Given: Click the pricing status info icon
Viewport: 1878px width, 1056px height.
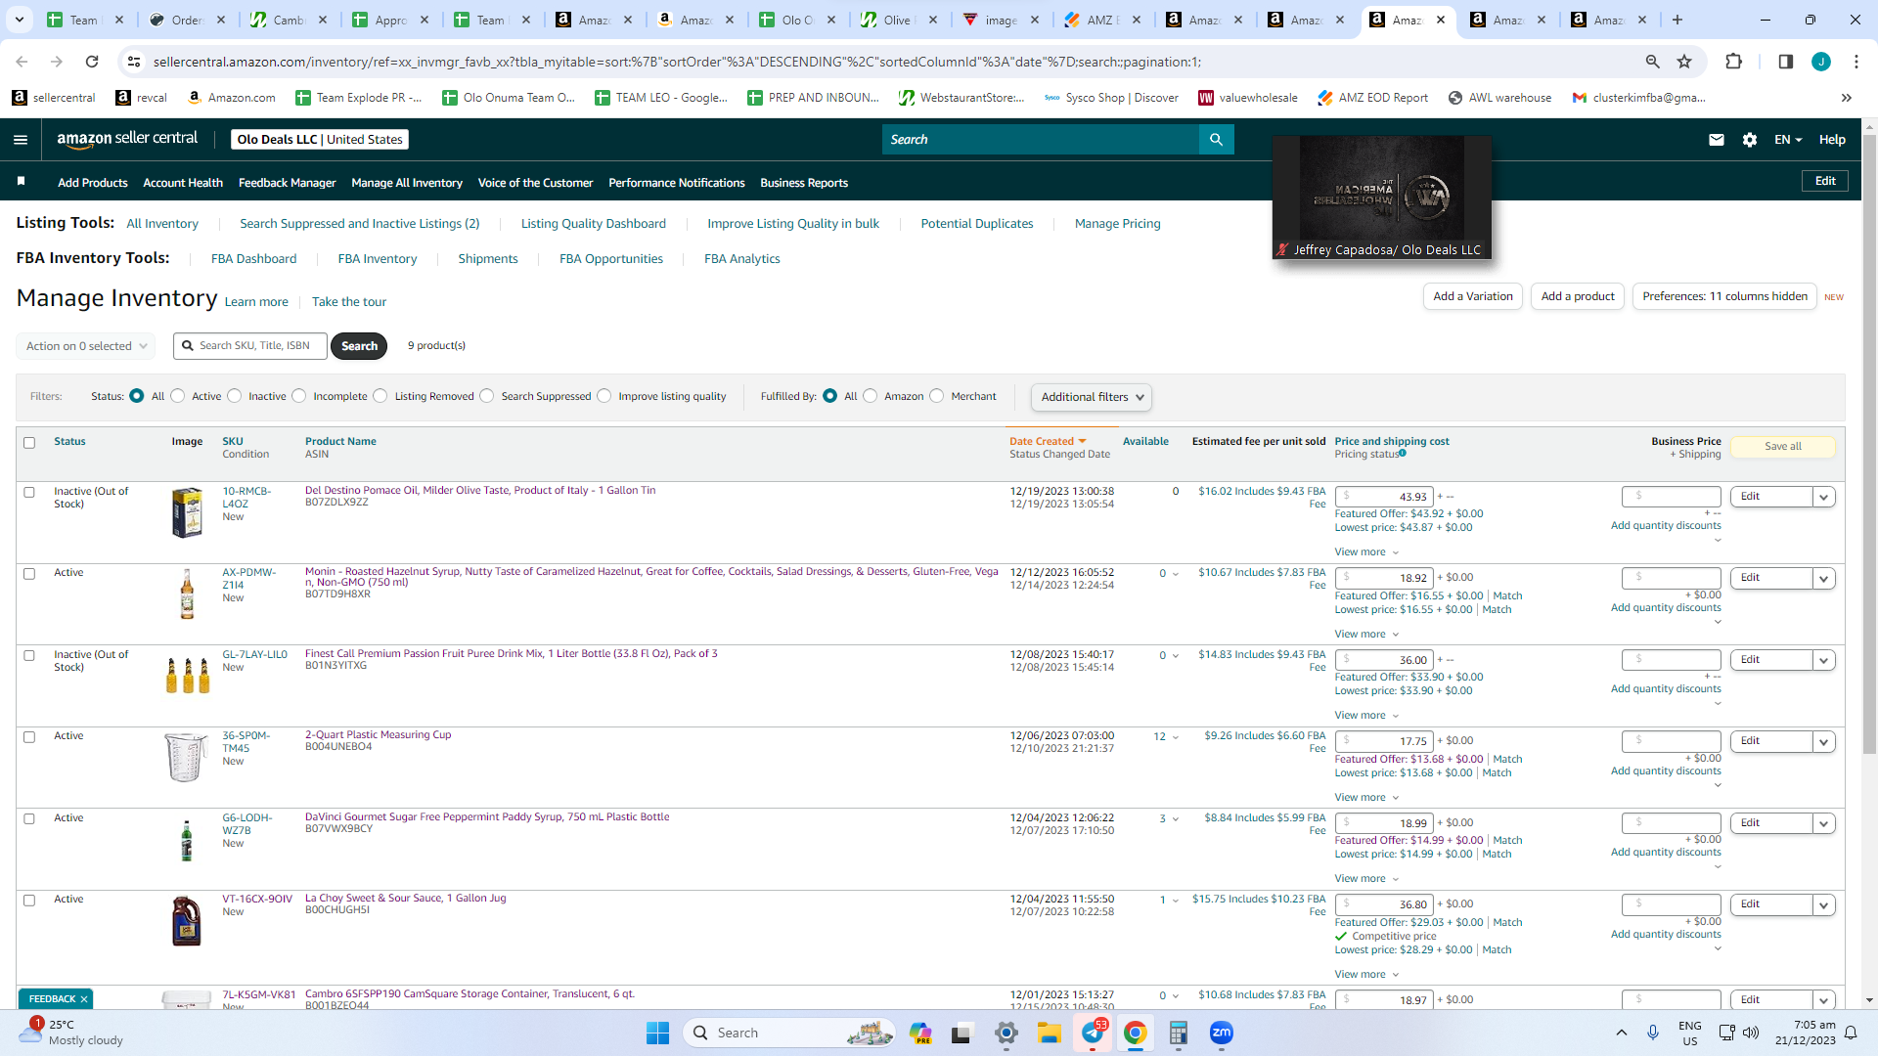Looking at the screenshot, I should [1402, 454].
